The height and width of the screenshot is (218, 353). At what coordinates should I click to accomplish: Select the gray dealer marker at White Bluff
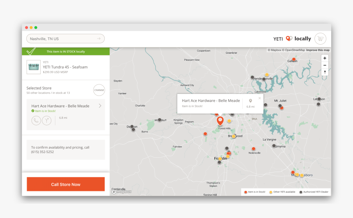pyautogui.click(x=160, y=120)
